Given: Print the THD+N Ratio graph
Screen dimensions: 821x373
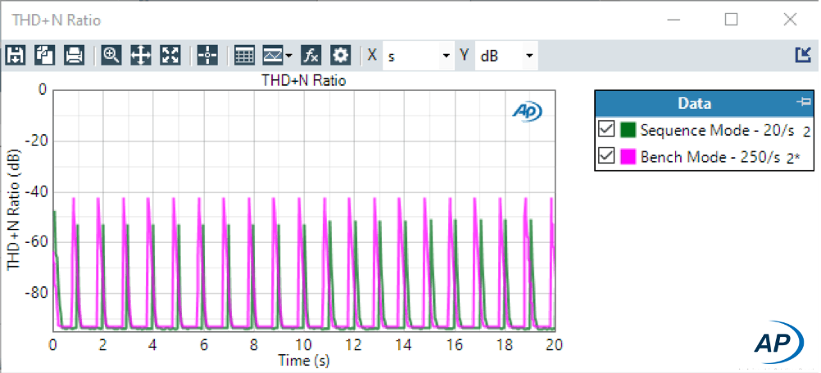Looking at the screenshot, I should click(x=74, y=56).
